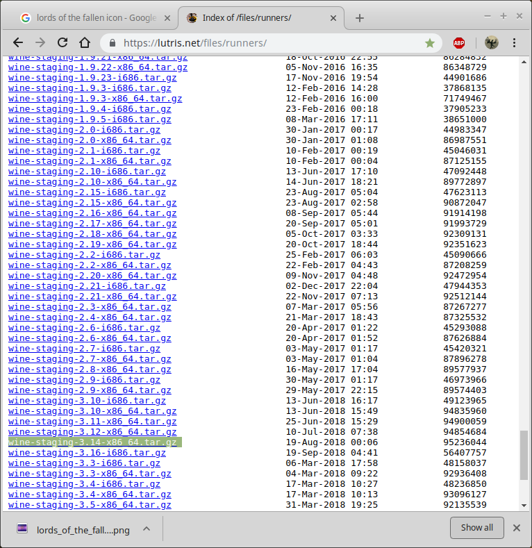Click the address bar URL
Viewport: 532px width, 548px height.
pos(195,43)
